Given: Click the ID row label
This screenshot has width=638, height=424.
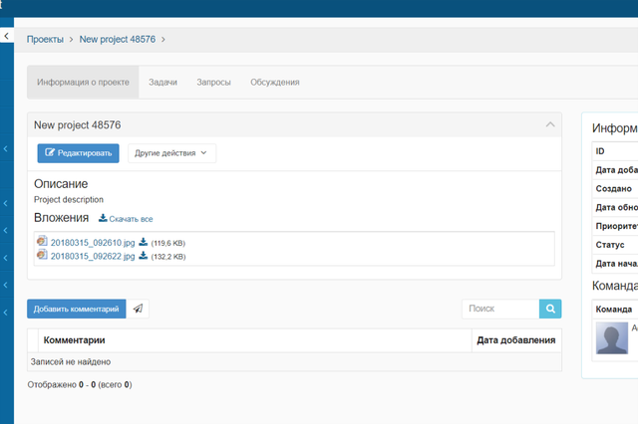Looking at the screenshot, I should pos(600,151).
